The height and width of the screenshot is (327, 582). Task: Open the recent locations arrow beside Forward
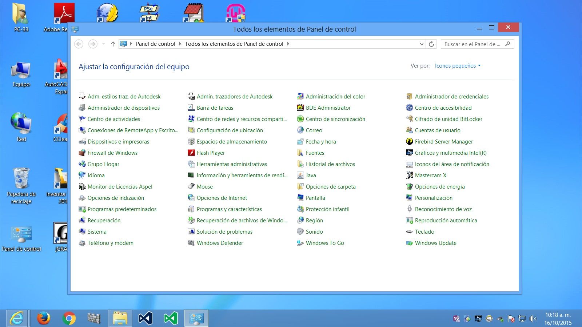[103, 44]
